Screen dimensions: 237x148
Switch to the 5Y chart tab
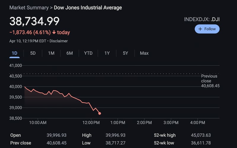(126, 53)
